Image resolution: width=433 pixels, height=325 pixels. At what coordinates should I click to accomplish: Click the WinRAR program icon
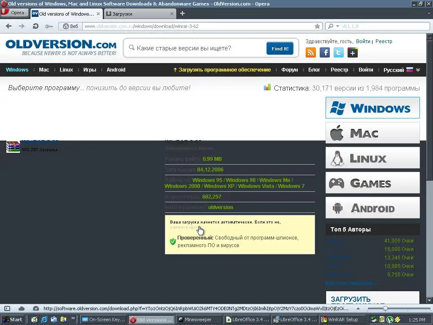(x=13, y=147)
